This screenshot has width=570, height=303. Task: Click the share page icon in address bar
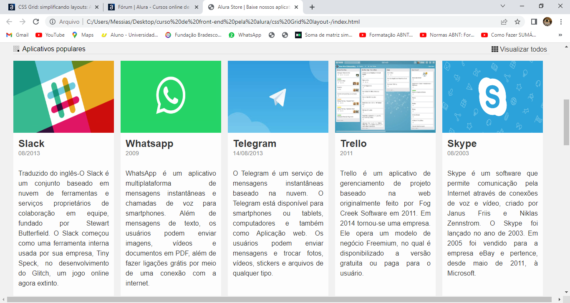(x=504, y=22)
